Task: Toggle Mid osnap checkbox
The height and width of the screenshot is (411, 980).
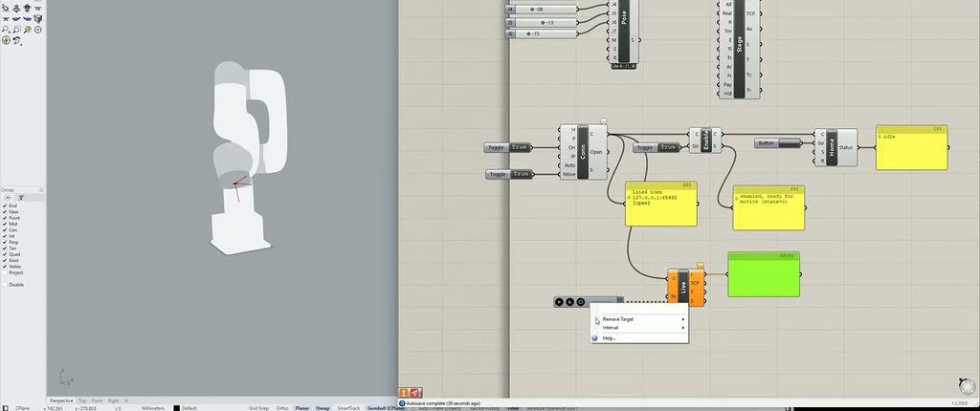Action: pos(5,224)
